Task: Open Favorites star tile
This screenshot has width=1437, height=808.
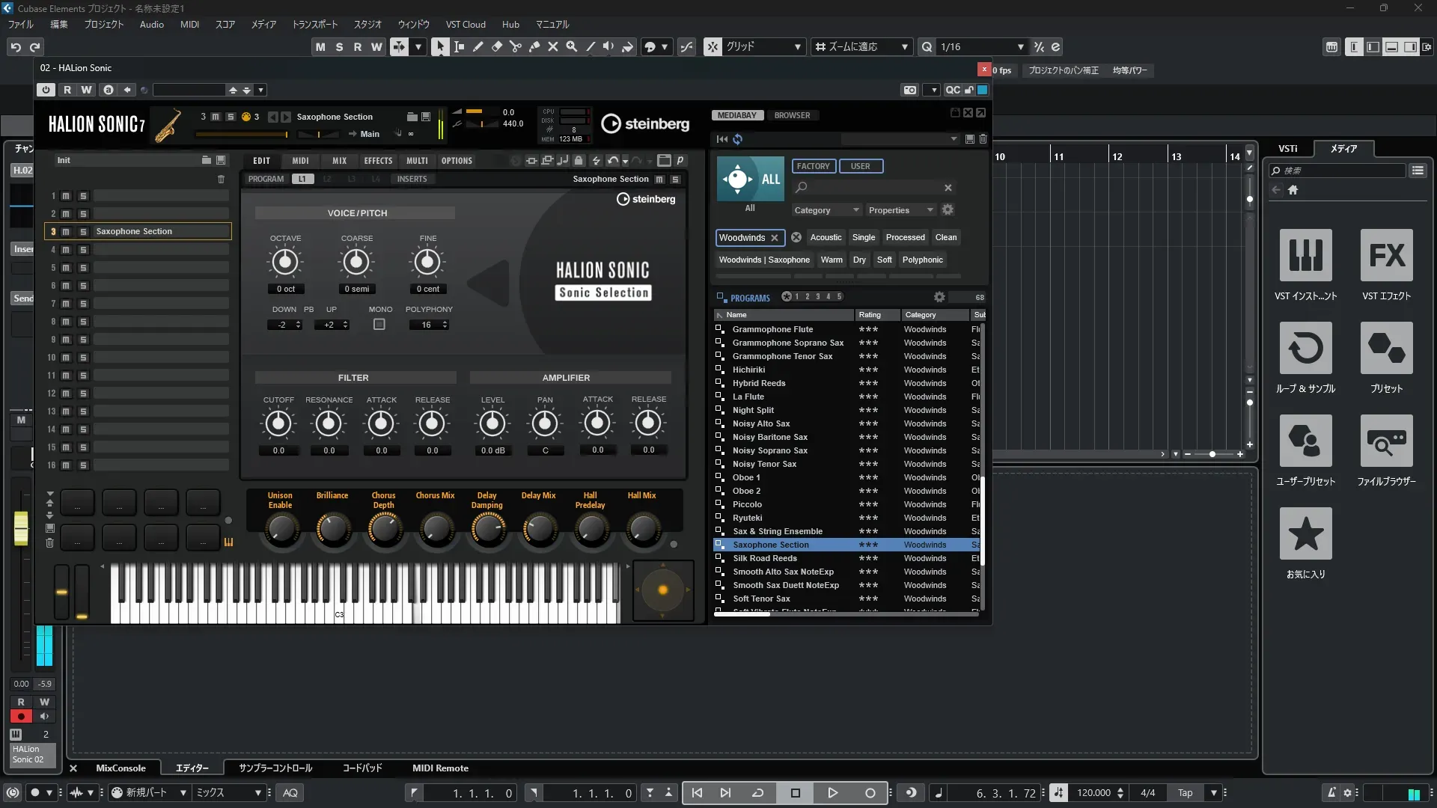Action: tap(1305, 534)
